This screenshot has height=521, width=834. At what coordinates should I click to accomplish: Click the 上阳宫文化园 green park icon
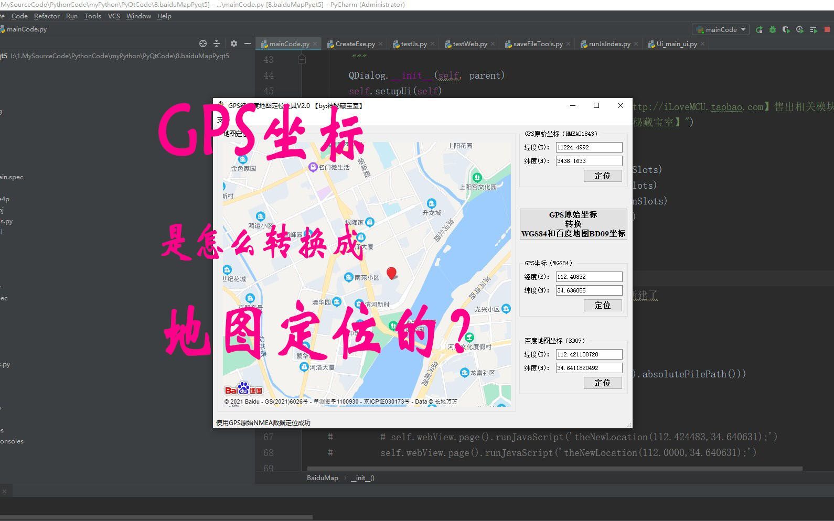pyautogui.click(x=477, y=177)
